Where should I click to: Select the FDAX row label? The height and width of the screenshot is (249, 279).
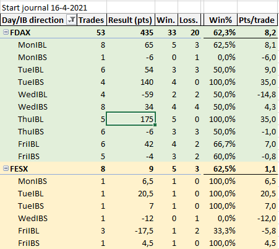[x=20, y=32]
